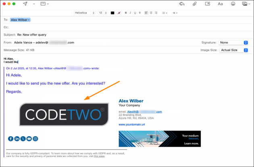Click the CodeTwo logo image
This screenshot has width=254, height=167.
[64, 114]
